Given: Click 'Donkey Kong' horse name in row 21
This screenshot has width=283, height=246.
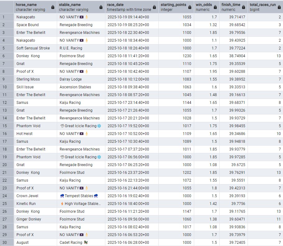Looking at the screenshot, I should [35, 172].
